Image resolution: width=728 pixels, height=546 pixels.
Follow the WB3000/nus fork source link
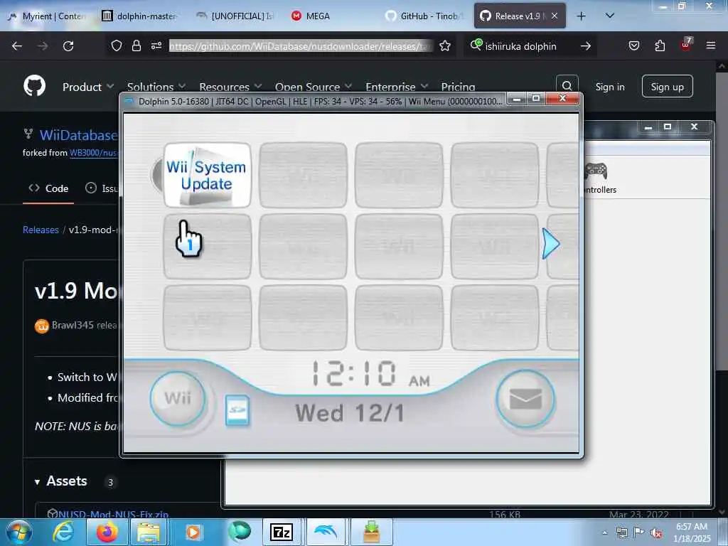[x=95, y=153]
